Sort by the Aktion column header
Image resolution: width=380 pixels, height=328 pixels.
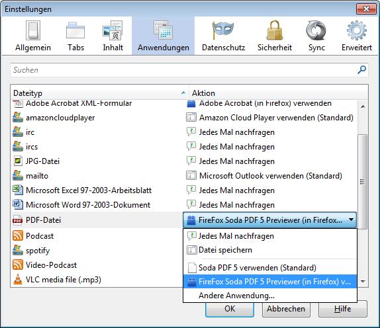[x=278, y=93]
